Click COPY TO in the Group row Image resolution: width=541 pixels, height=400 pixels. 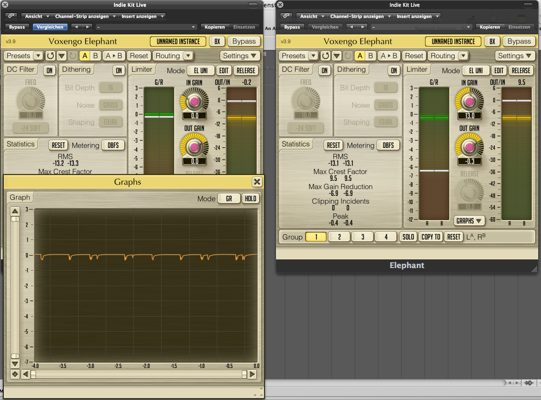pyautogui.click(x=431, y=237)
